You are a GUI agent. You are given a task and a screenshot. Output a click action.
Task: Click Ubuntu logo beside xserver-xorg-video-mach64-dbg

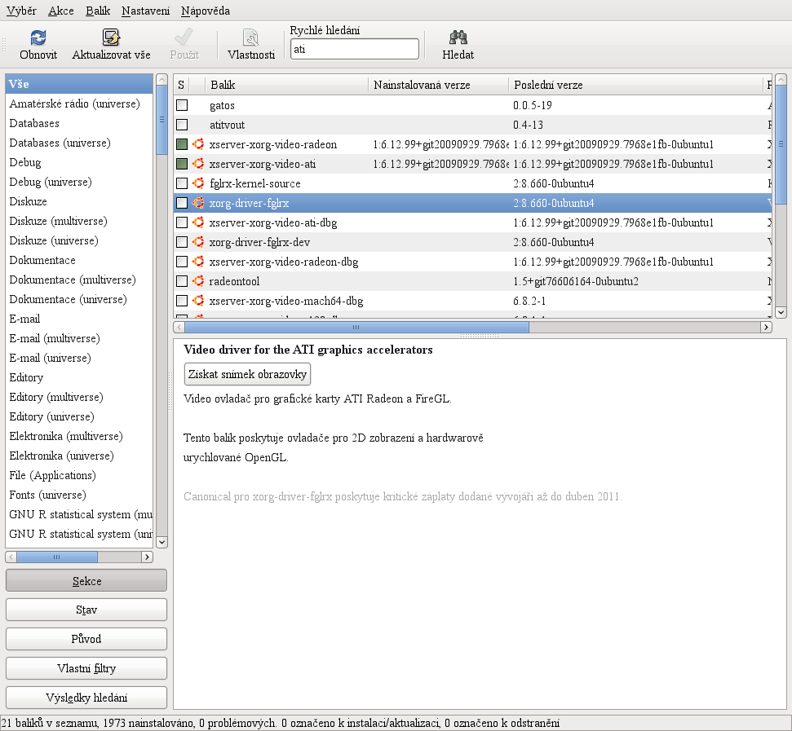198,301
